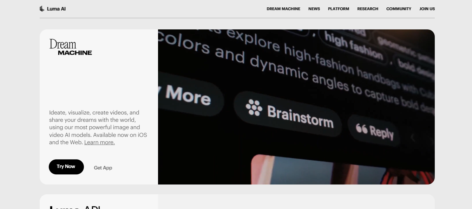Go to the News nav item
This screenshot has height=209, width=472.
click(x=314, y=9)
